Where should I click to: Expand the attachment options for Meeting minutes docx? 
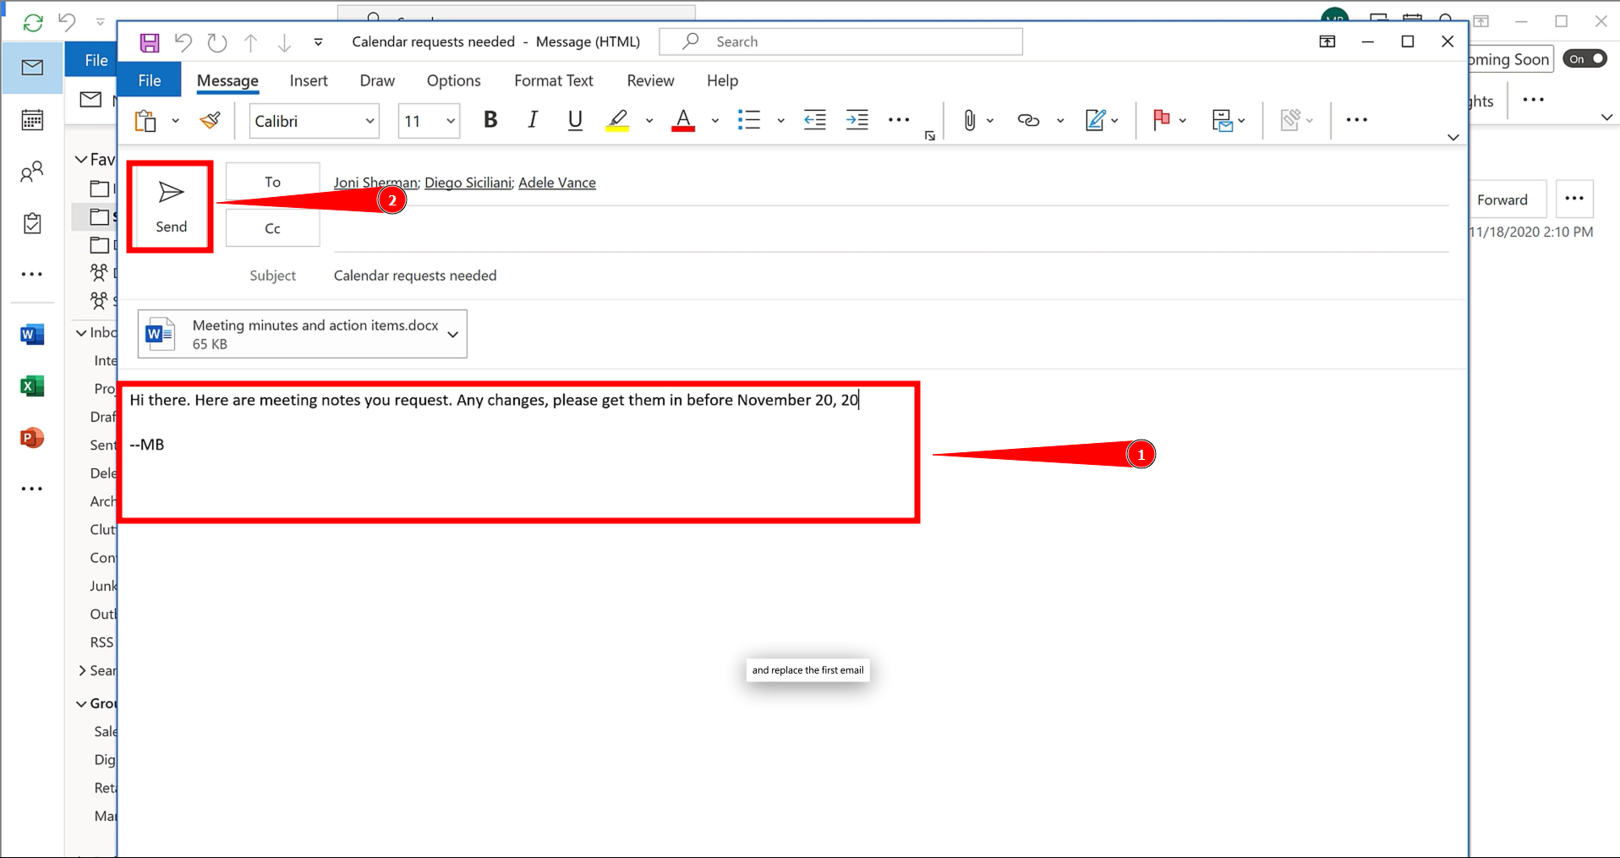coord(453,335)
